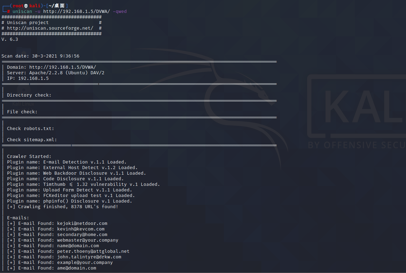Click the version text V. 6.3
Image resolution: width=406 pixels, height=273 pixels.
click(x=10, y=39)
